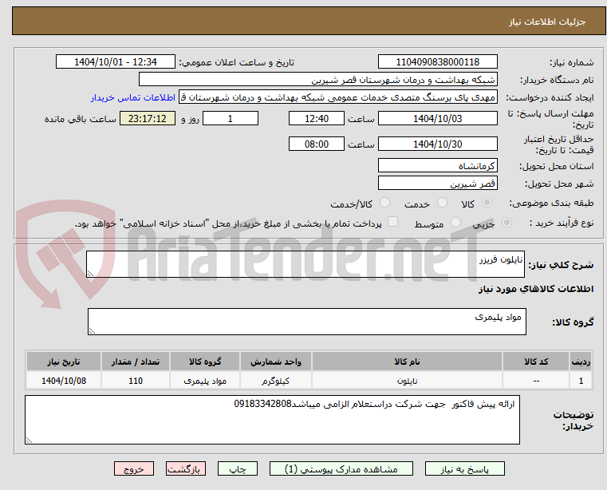Click resize handle of نایلون فریزر textarea
This screenshot has height=490, width=607.
point(90,274)
